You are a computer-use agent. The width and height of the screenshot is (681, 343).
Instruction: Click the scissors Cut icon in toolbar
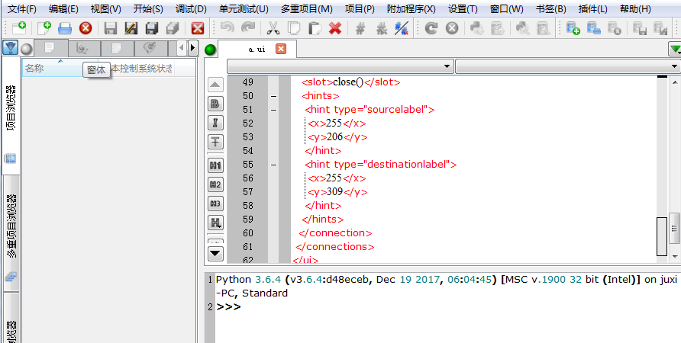point(273,28)
